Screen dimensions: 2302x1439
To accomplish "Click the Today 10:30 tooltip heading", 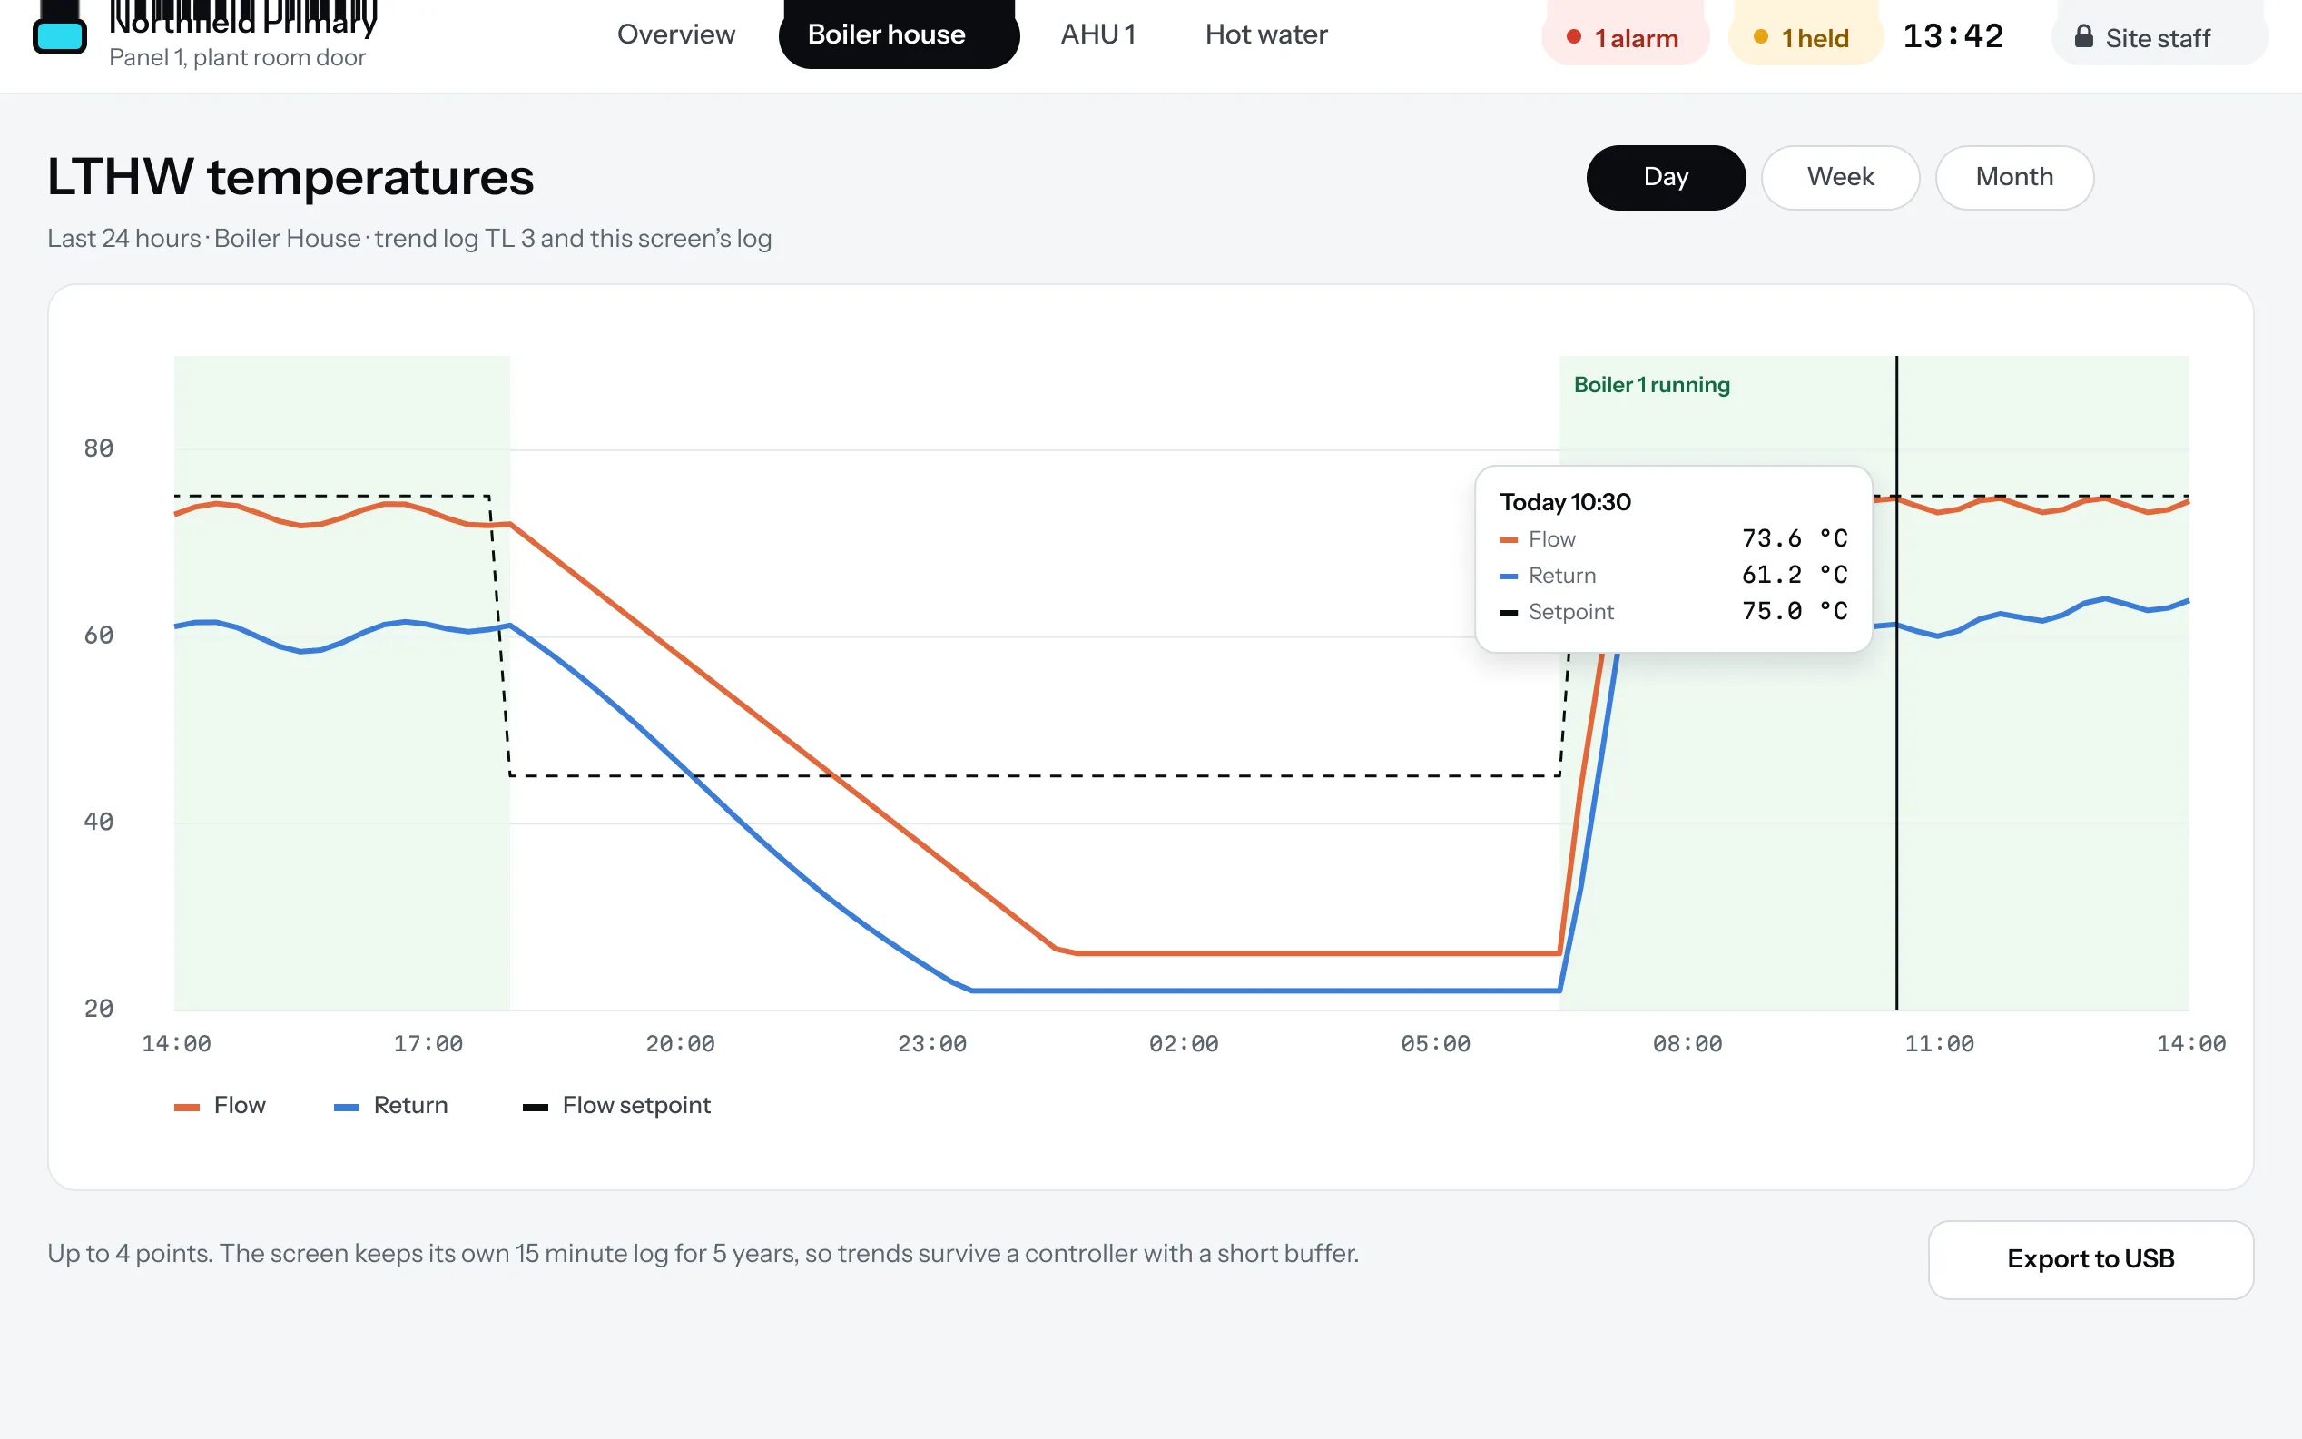I will 1565,501.
